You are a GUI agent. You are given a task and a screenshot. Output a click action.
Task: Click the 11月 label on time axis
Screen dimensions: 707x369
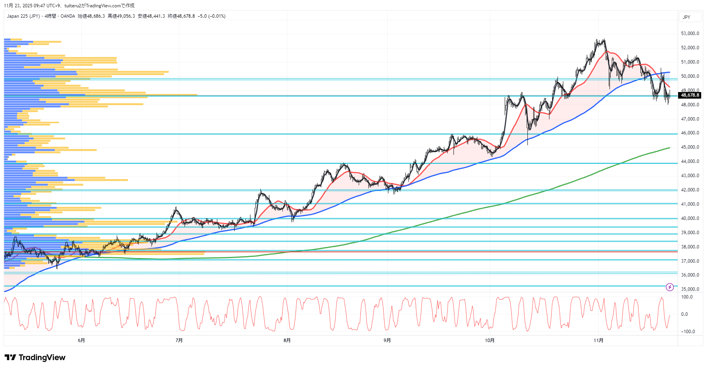pos(598,340)
